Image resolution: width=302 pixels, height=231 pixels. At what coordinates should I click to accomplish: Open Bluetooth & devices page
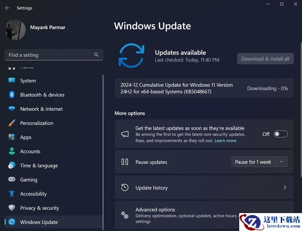tap(53, 94)
